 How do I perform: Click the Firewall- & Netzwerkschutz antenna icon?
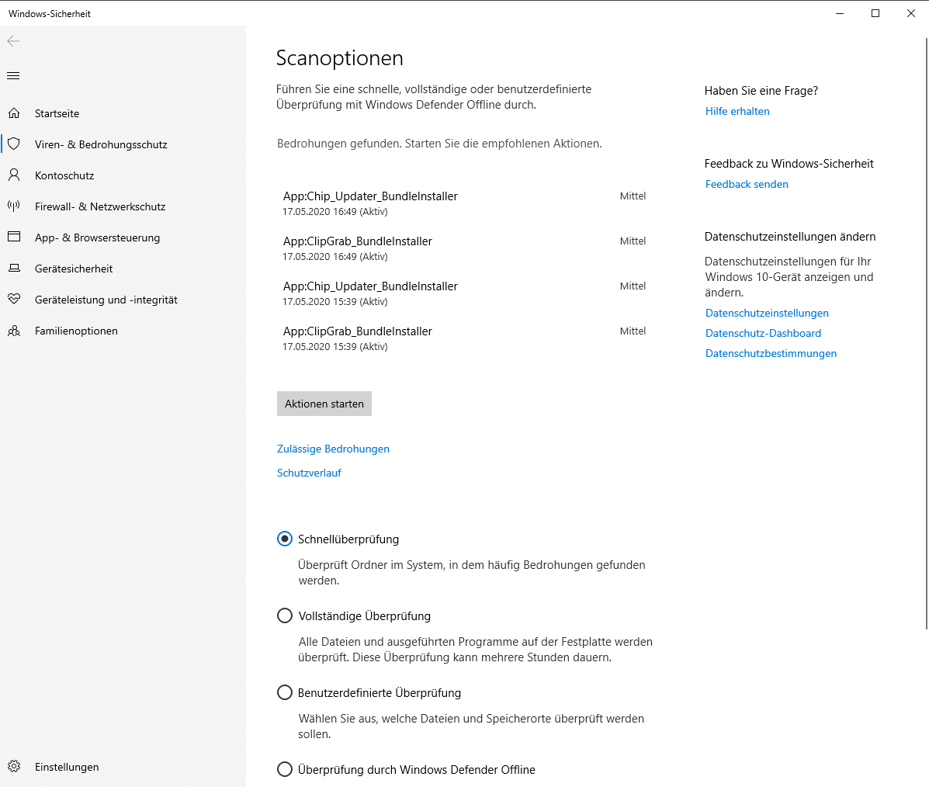click(14, 206)
